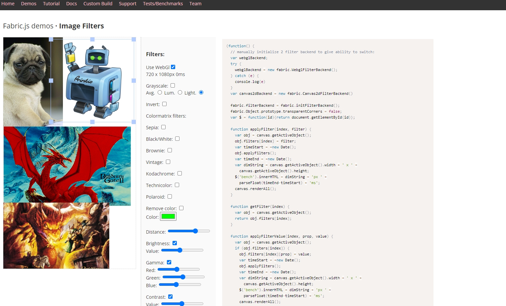Enable the Grayscale filter checkbox
This screenshot has width=506, height=306.
(173, 85)
